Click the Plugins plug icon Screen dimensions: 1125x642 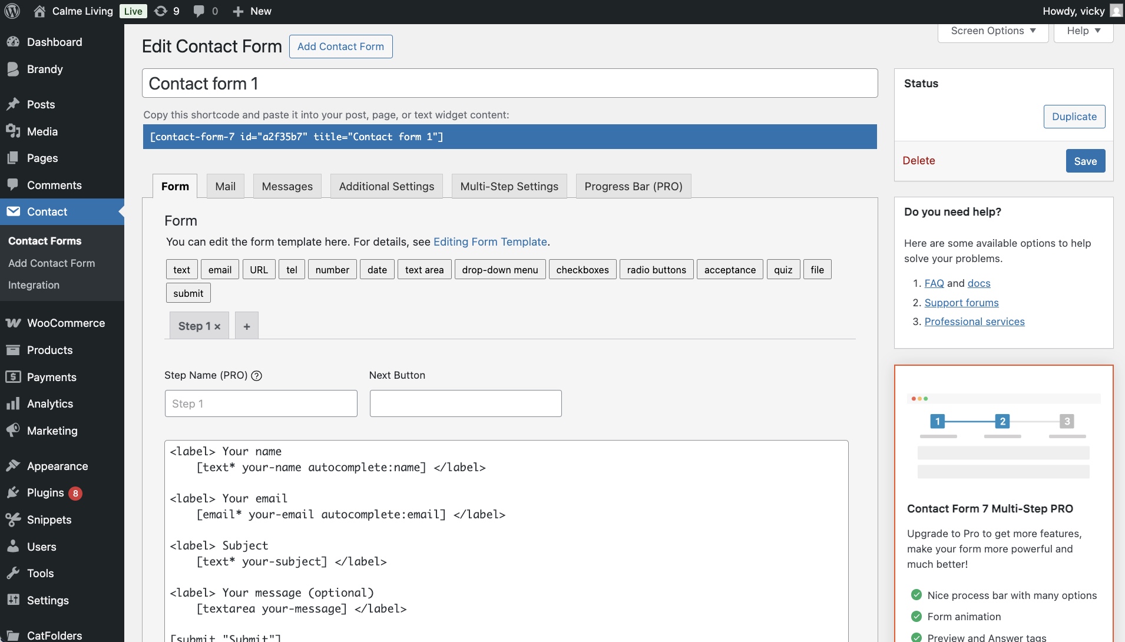13,492
